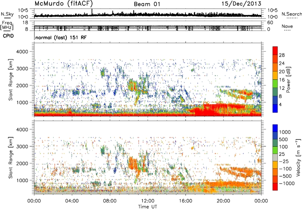Screen dimensions: 302x209
Task: Click the 'Power [dB]' colorbar label
Action: (x=288, y=80)
